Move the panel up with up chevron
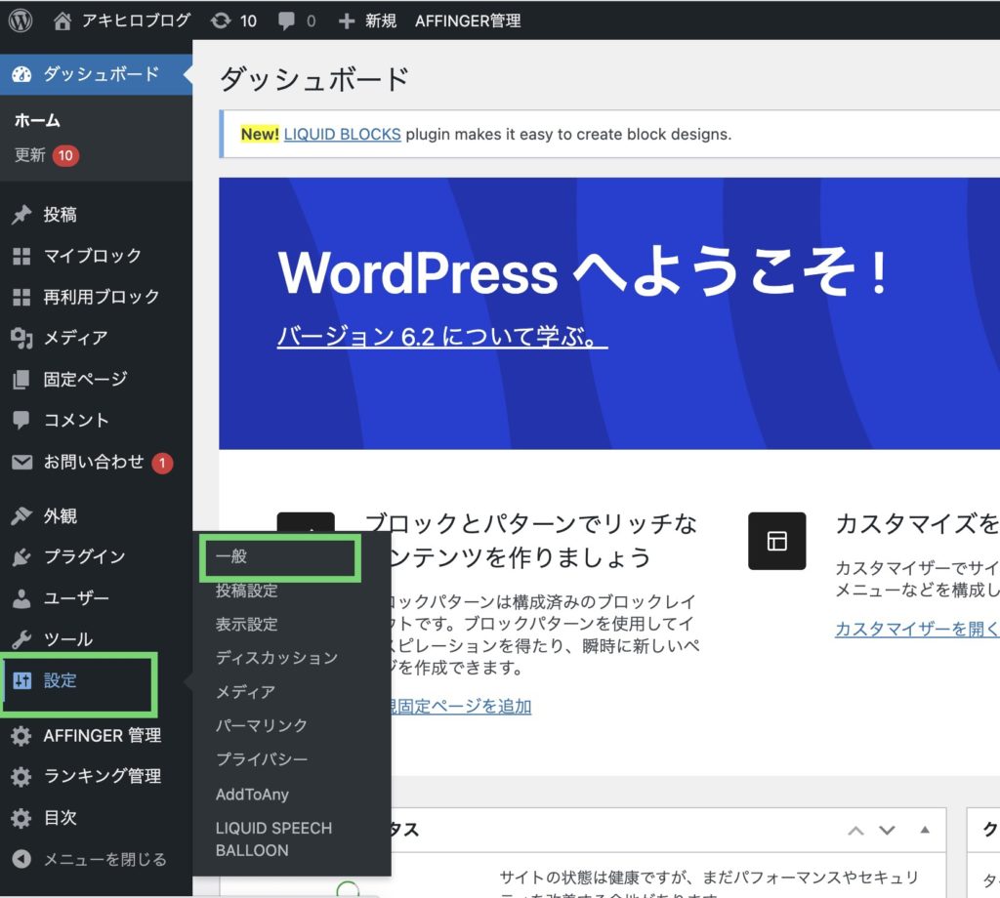The height and width of the screenshot is (898, 1000). click(x=855, y=831)
